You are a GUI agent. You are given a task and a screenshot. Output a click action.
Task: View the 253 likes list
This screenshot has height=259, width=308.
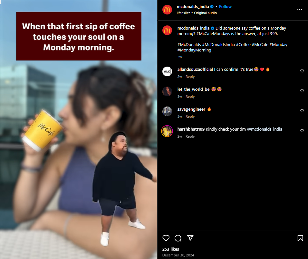pos(170,249)
